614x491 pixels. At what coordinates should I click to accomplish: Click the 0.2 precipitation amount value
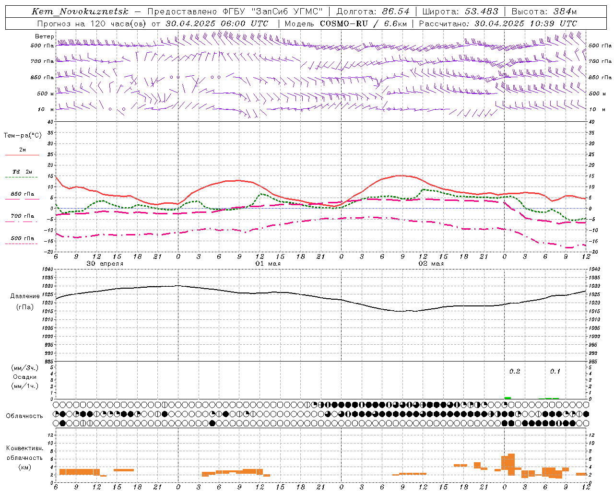click(x=514, y=372)
